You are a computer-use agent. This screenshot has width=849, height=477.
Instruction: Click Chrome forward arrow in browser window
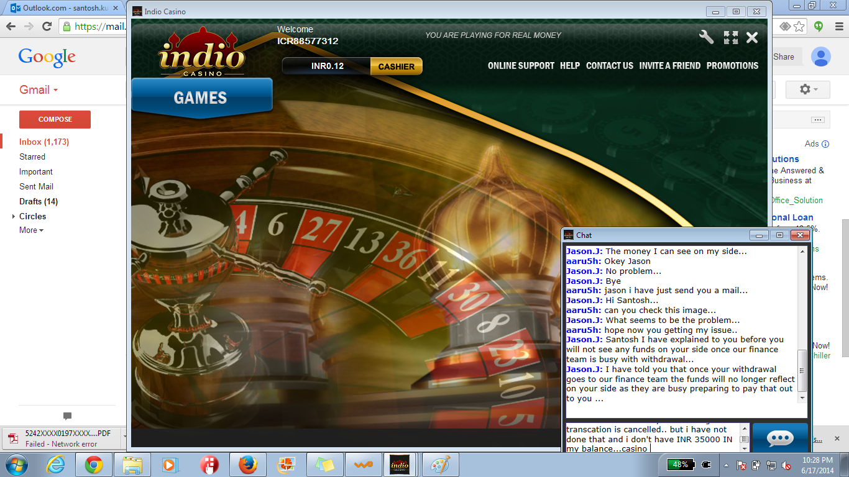point(29,27)
